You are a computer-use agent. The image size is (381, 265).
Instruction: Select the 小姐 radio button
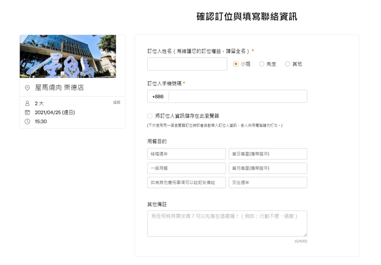(235, 64)
